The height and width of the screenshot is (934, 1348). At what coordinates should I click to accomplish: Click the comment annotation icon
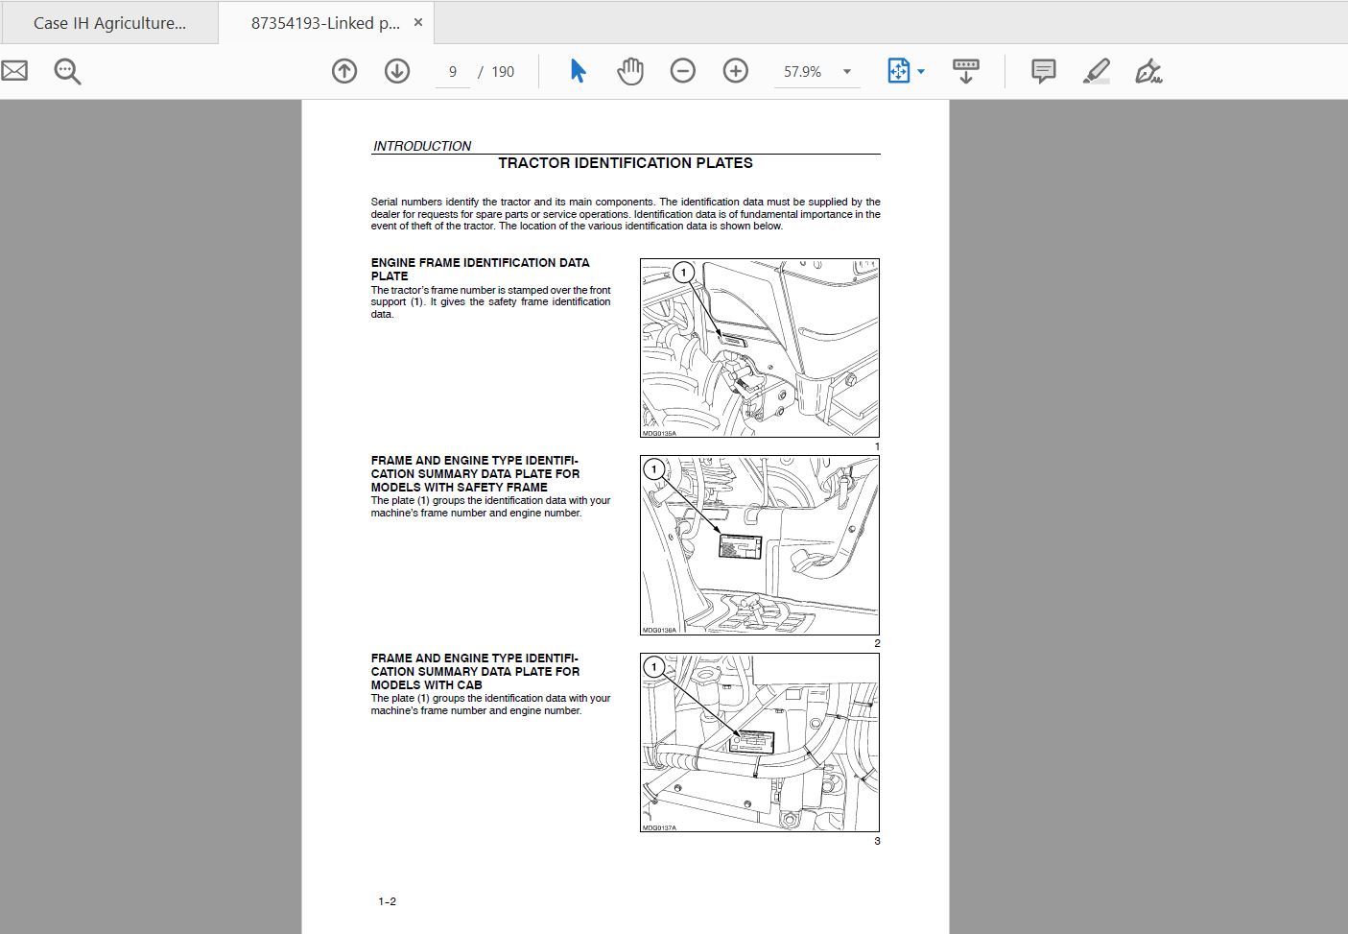[x=1042, y=70]
